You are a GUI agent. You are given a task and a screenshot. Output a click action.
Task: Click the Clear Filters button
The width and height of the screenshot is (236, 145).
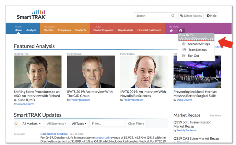136,123
